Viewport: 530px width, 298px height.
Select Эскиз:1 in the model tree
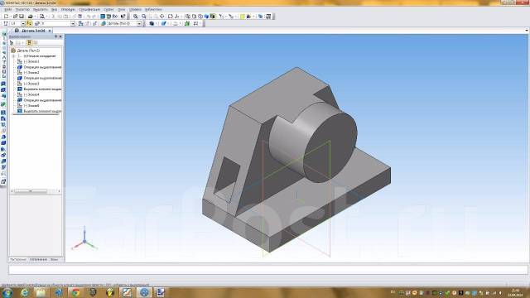click(31, 61)
